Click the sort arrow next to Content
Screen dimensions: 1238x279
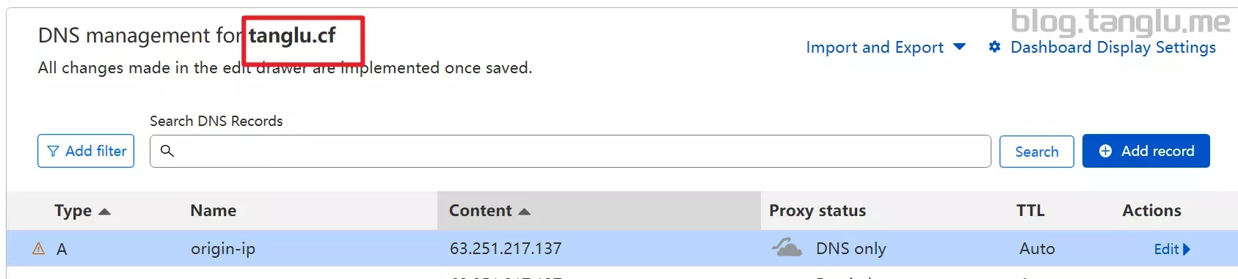524,212
